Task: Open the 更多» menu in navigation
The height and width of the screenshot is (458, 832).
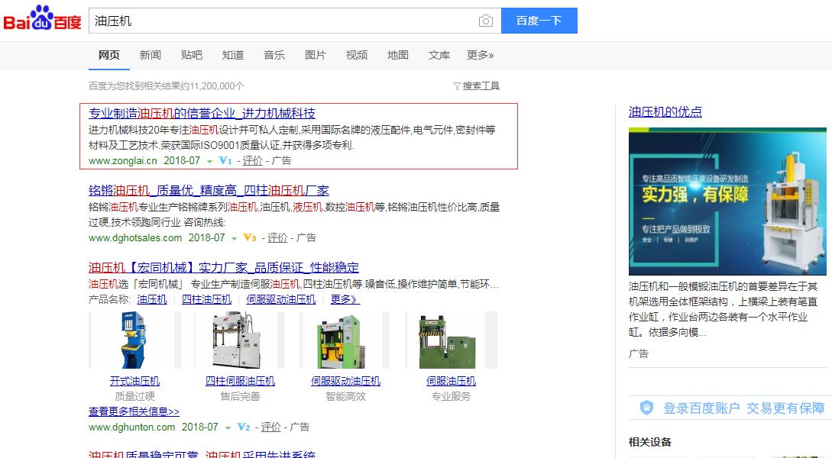Action: tap(481, 55)
